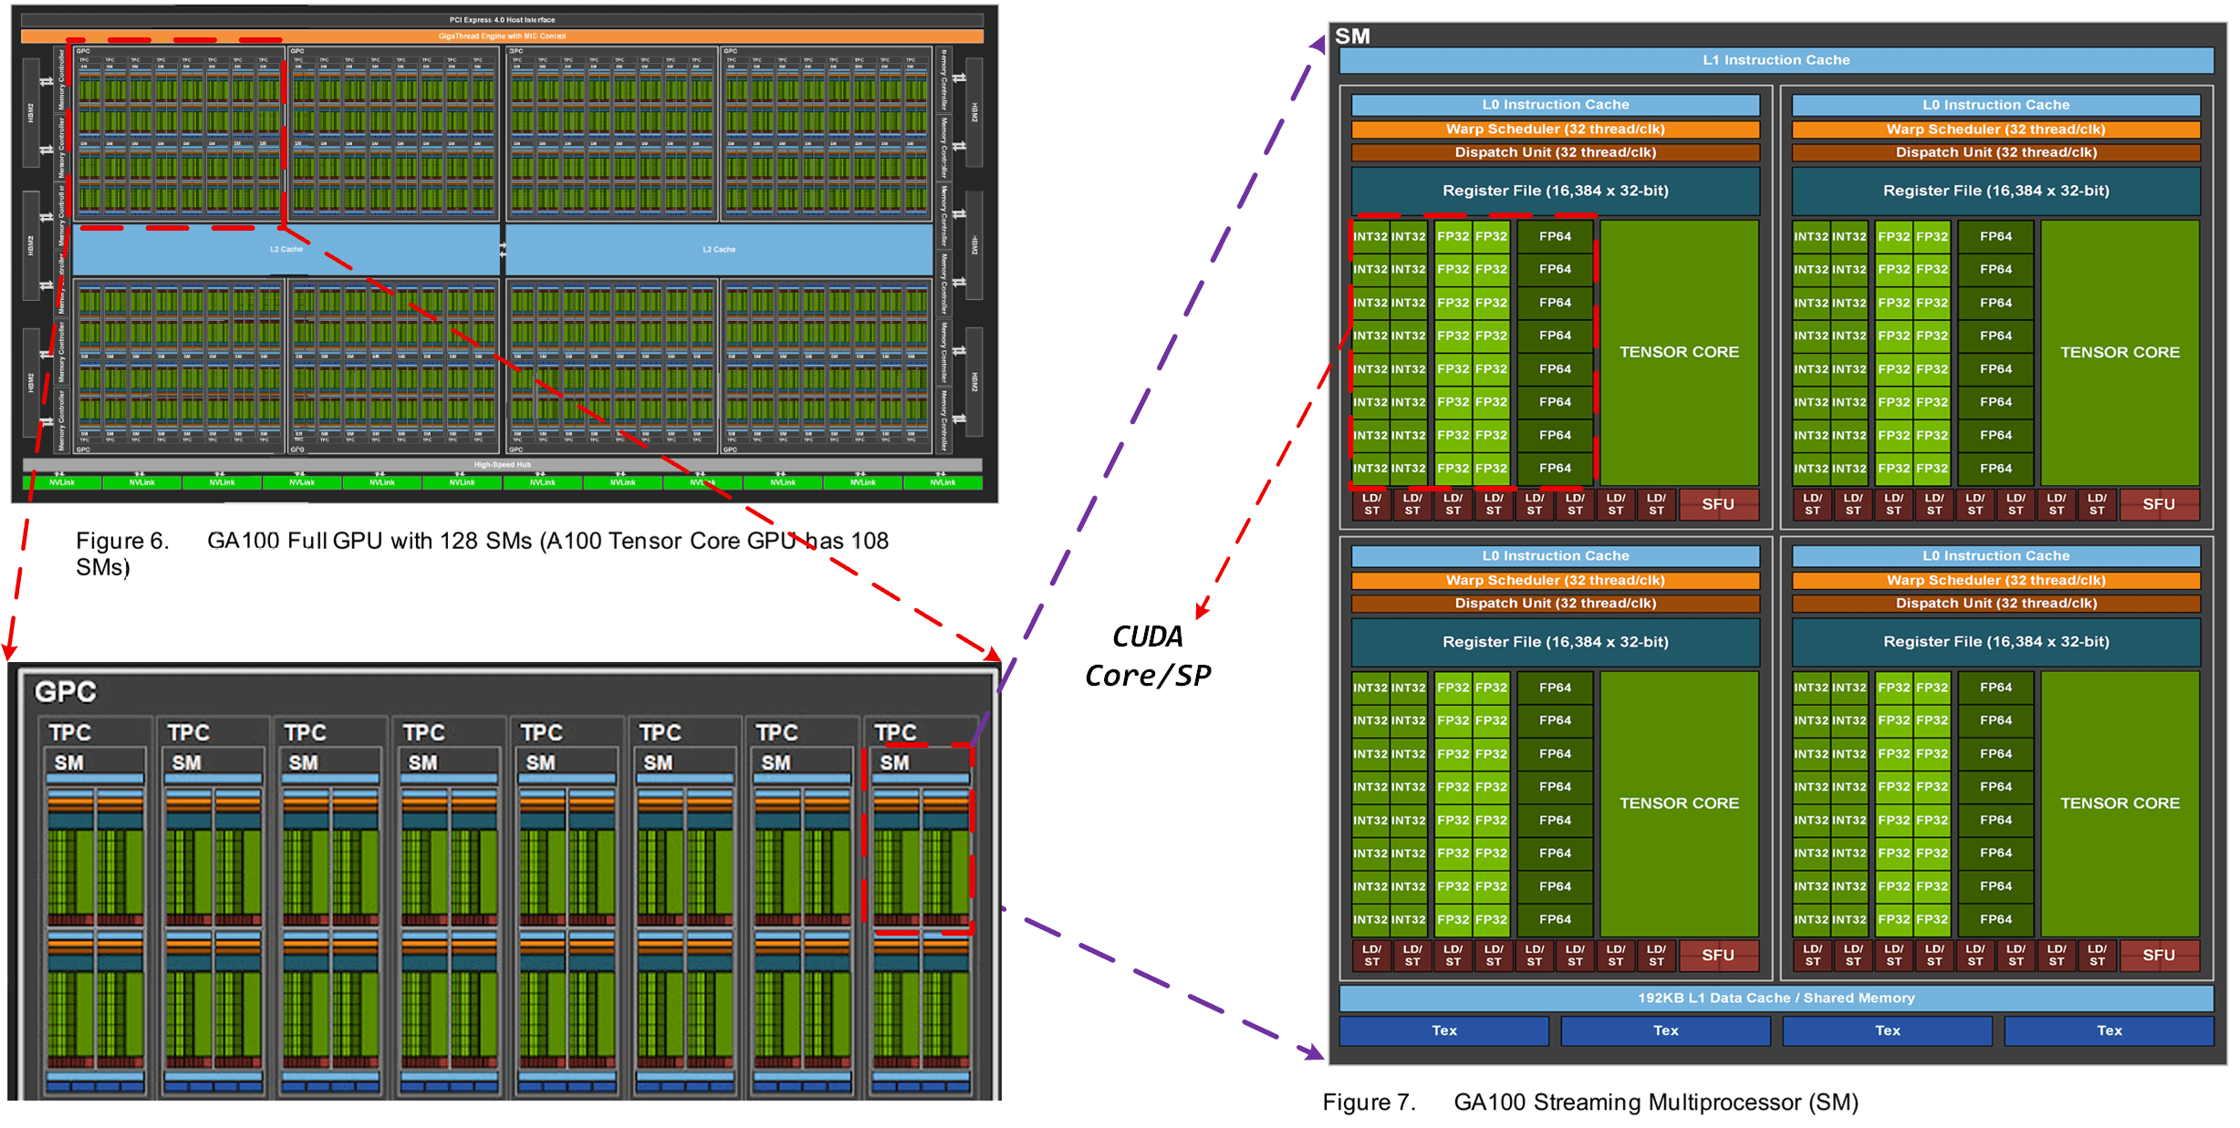Select the right L2 Cache block
Screen dimensions: 2240x1128
pos(719,249)
